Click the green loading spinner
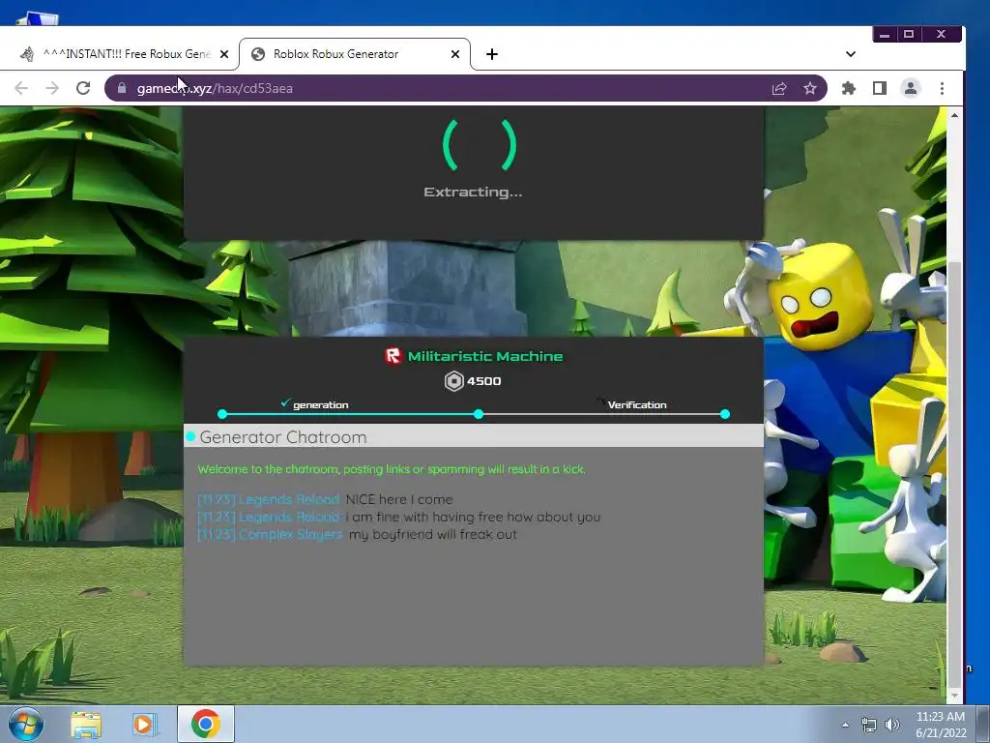 (x=480, y=145)
